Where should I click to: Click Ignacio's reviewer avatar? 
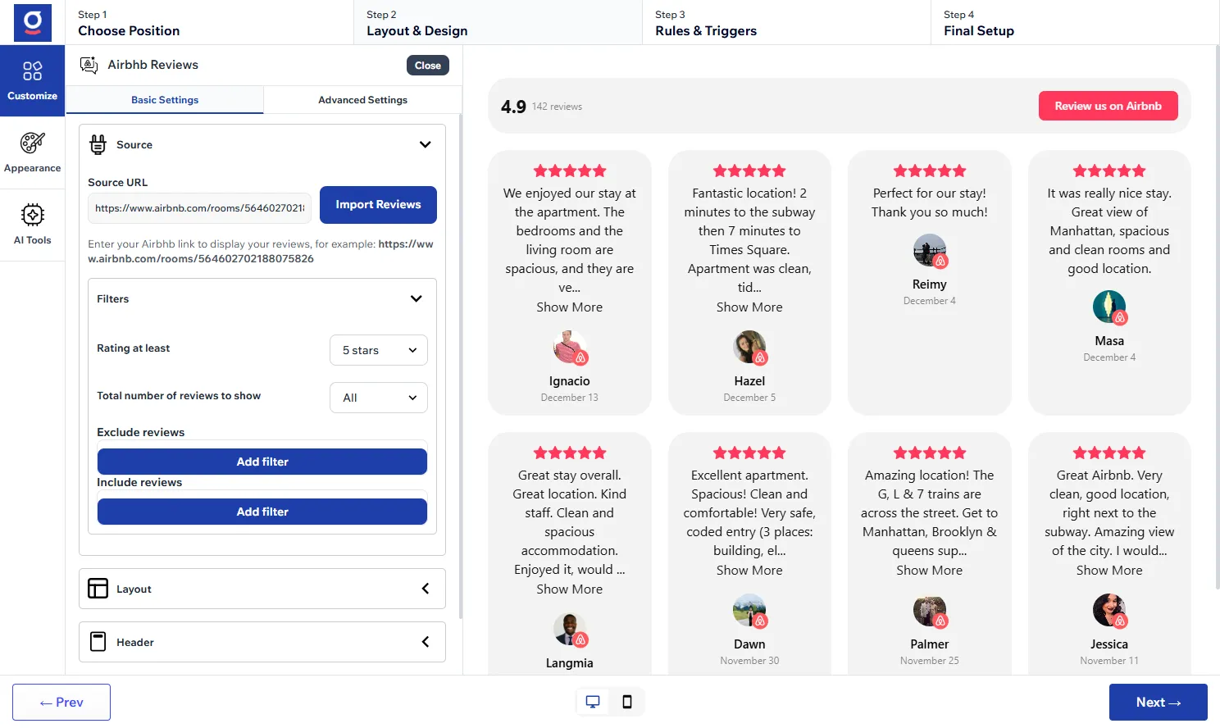[x=570, y=348]
